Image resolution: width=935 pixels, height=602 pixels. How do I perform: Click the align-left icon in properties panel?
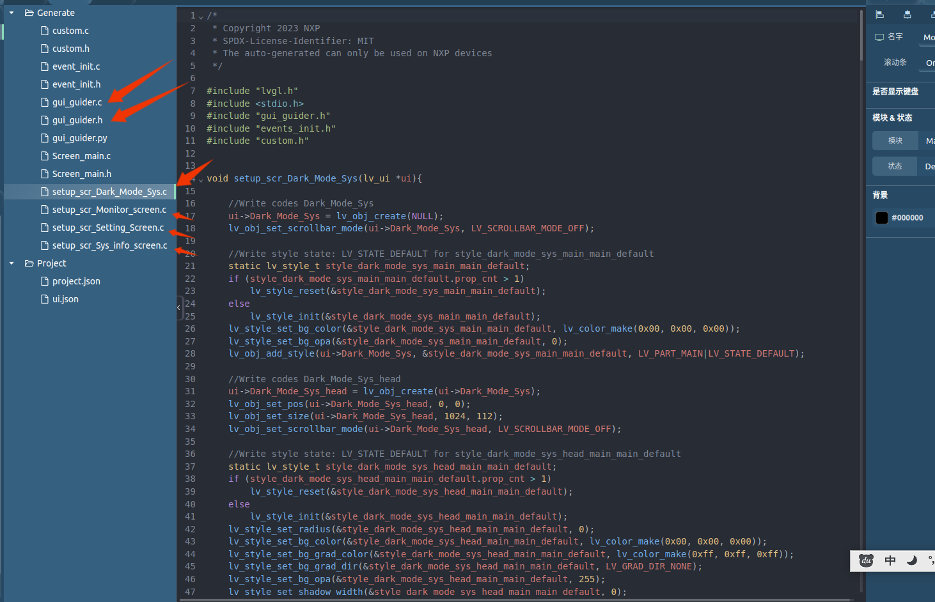pos(879,15)
